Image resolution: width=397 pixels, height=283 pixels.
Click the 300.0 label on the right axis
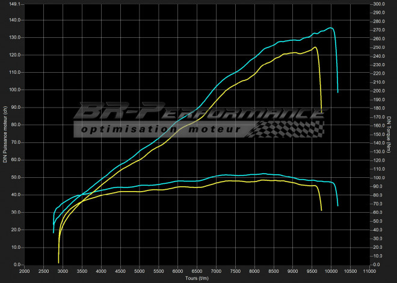(x=378, y=4)
